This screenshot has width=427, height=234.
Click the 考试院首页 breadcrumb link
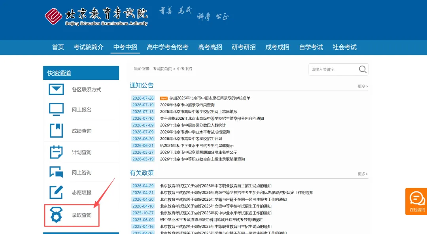(162, 69)
